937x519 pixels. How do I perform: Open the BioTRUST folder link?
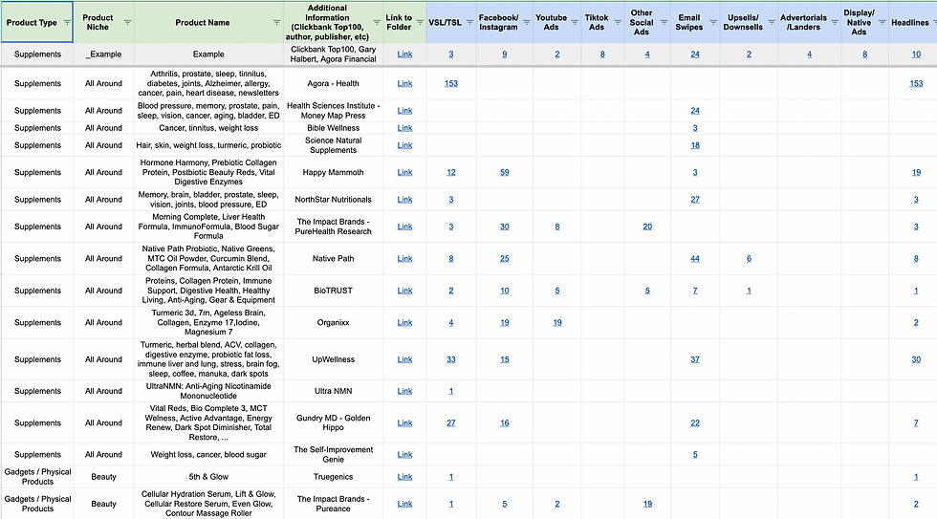tap(404, 291)
